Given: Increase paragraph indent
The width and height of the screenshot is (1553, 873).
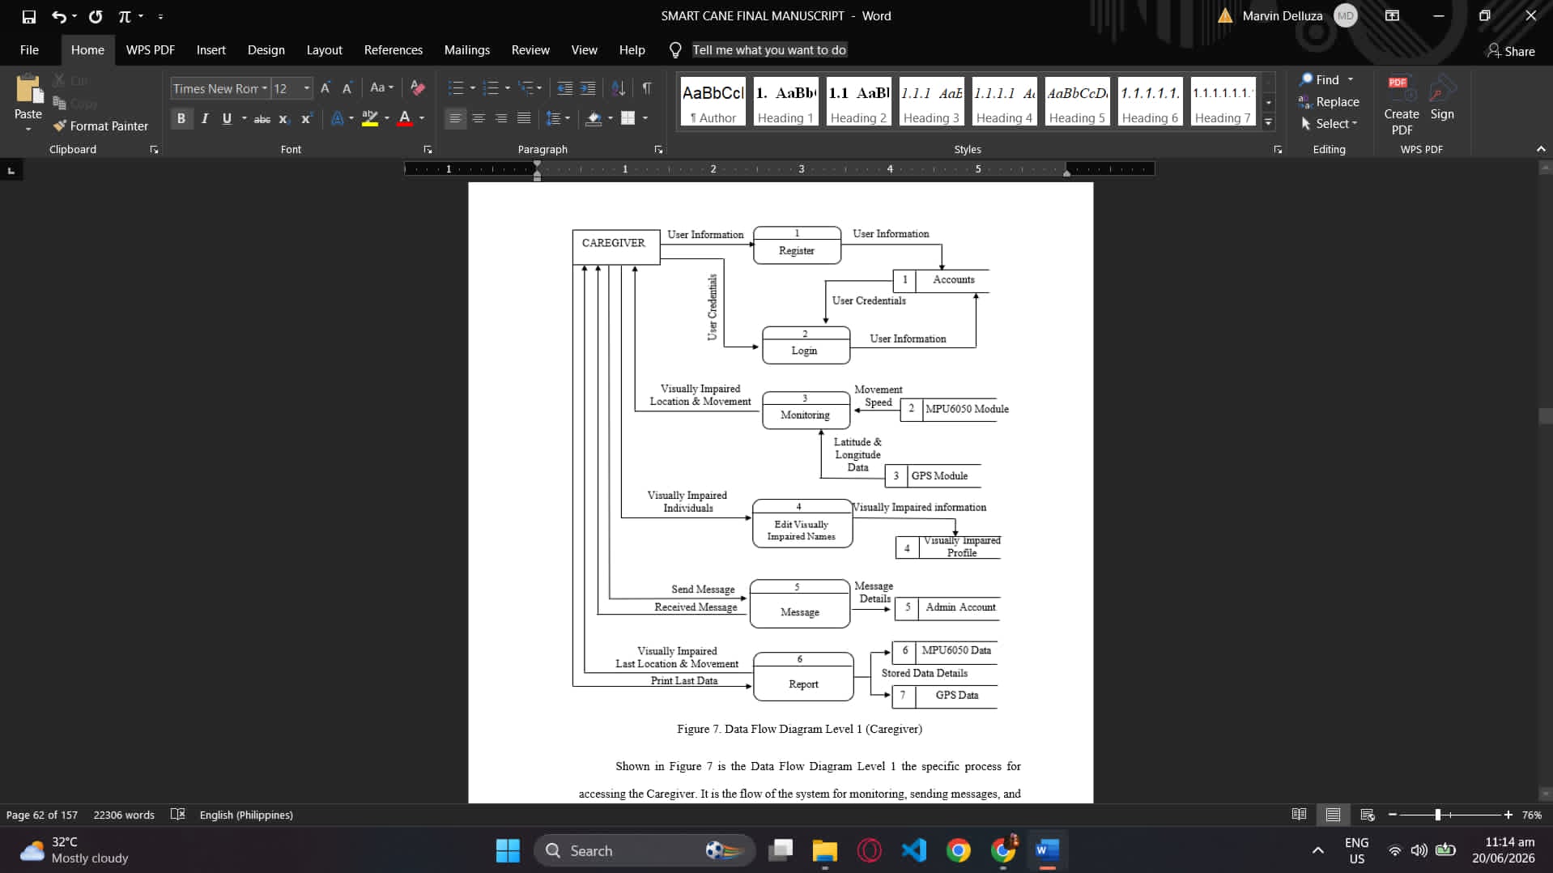Looking at the screenshot, I should pos(588,88).
